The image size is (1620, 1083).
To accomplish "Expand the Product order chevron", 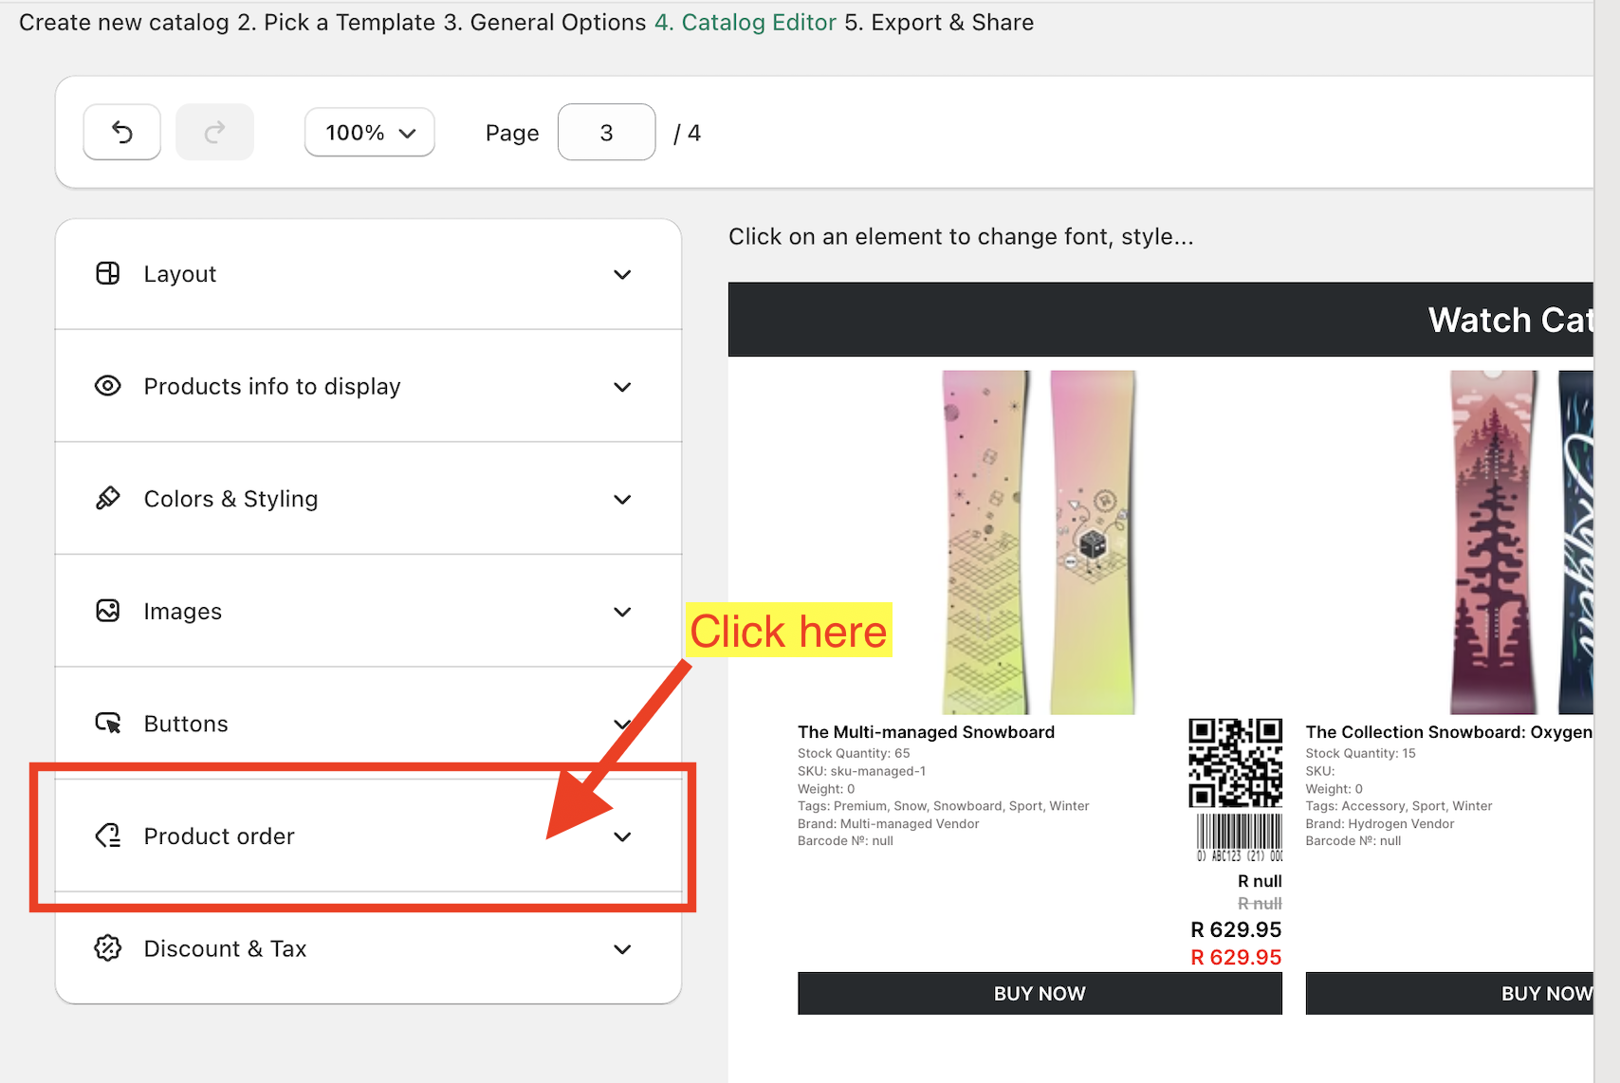I will 622,836.
